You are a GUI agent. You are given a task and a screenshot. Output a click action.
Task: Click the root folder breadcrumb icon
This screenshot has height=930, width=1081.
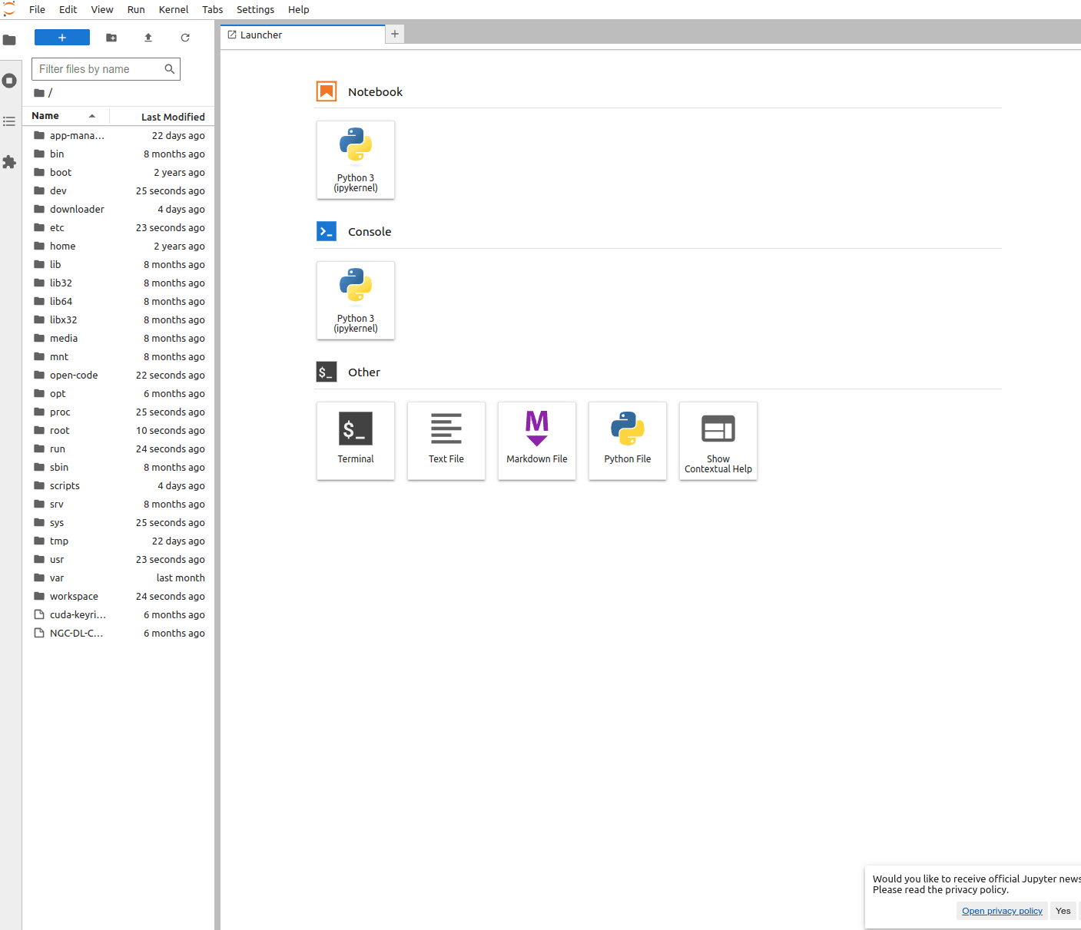(39, 93)
